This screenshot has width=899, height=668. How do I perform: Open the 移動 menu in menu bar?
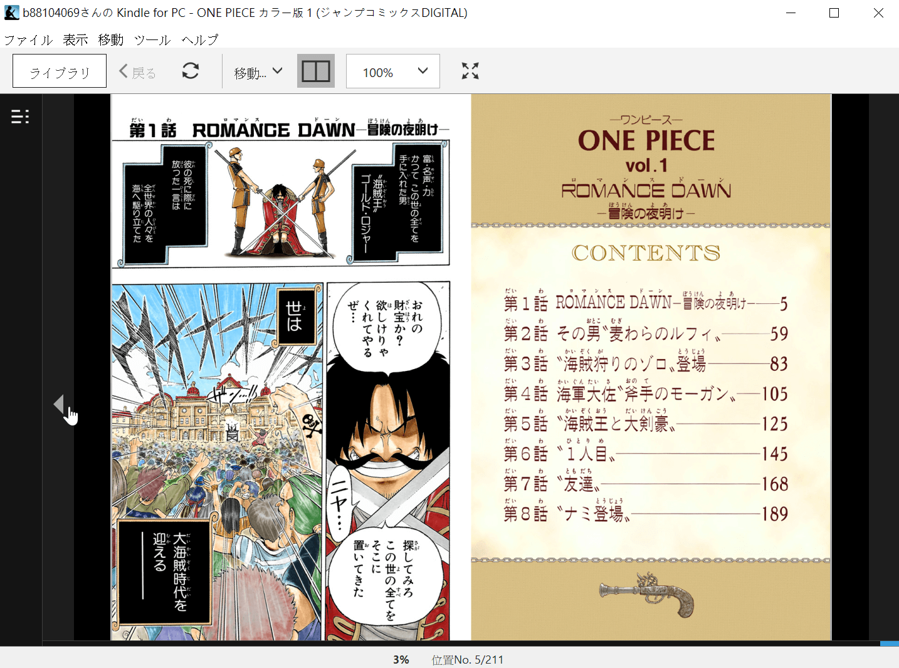(x=111, y=40)
